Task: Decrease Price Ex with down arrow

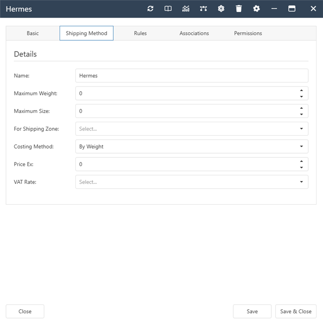Action: 302,168
